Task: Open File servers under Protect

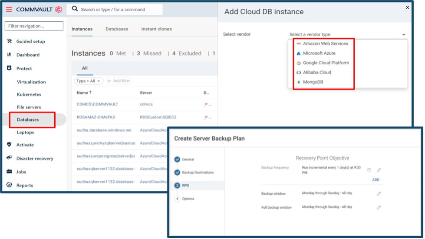Action: 29,107
